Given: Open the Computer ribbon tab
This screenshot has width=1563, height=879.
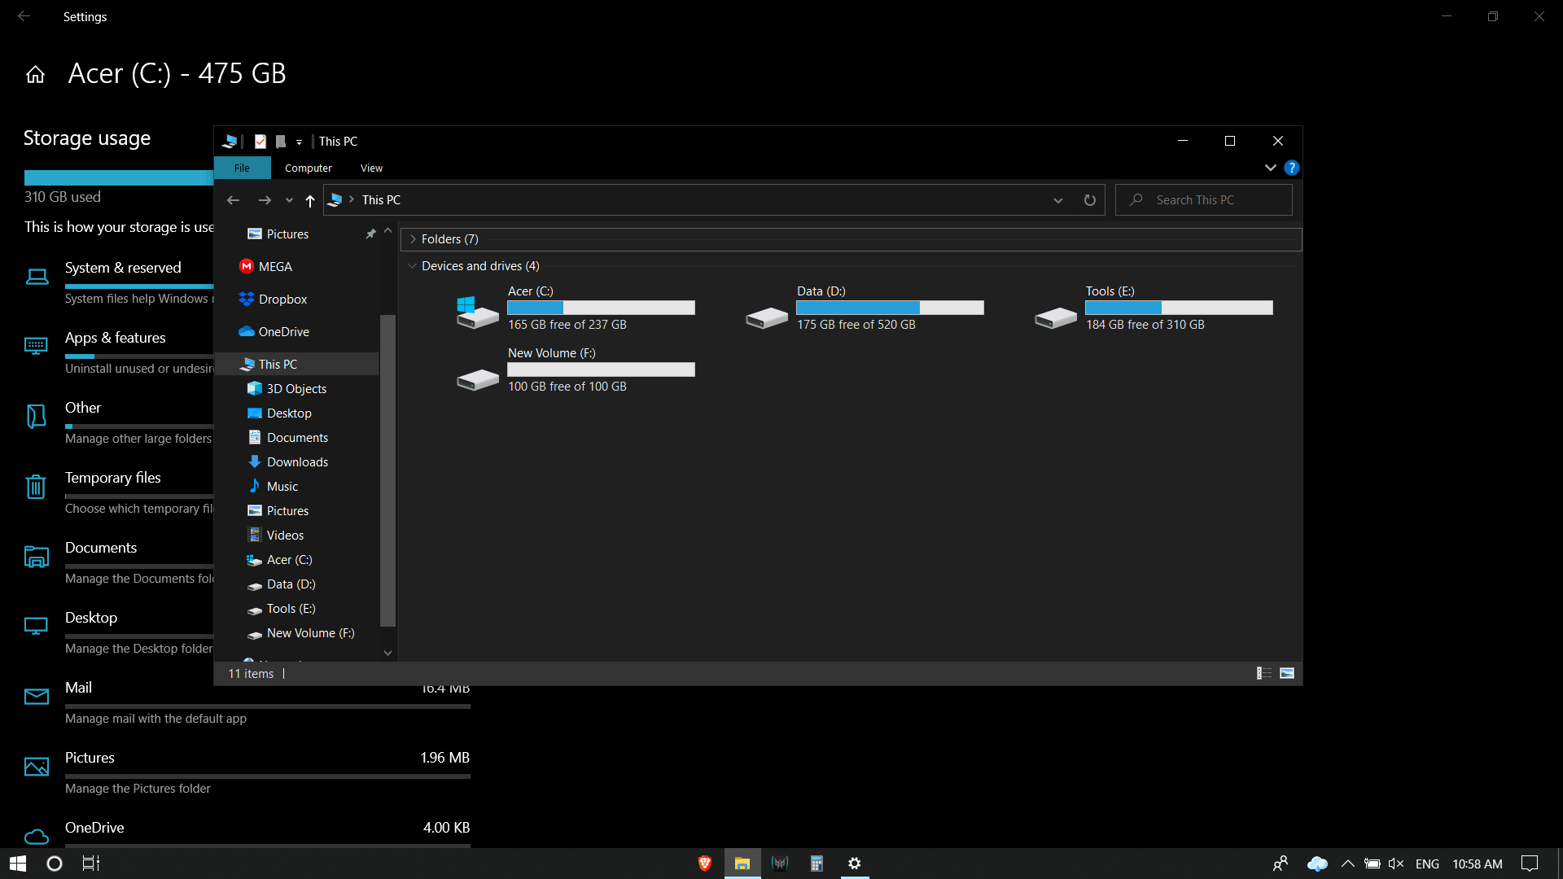Looking at the screenshot, I should coord(308,168).
